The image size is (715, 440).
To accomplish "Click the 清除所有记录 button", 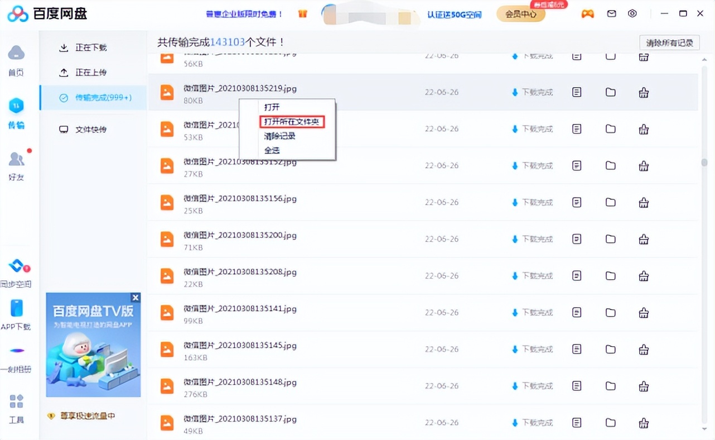I will (669, 42).
